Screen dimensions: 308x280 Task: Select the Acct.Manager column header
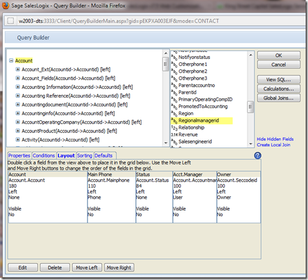(x=195, y=175)
